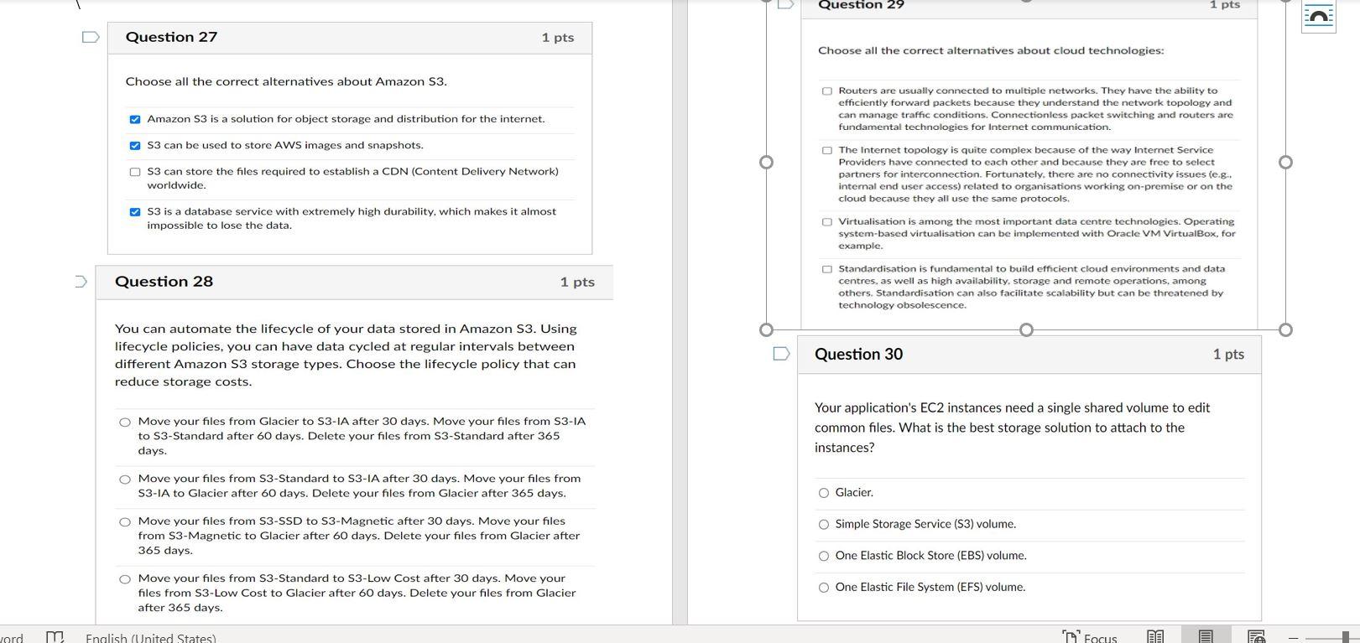Click '1 pts' label in Question 30 header

[1228, 354]
